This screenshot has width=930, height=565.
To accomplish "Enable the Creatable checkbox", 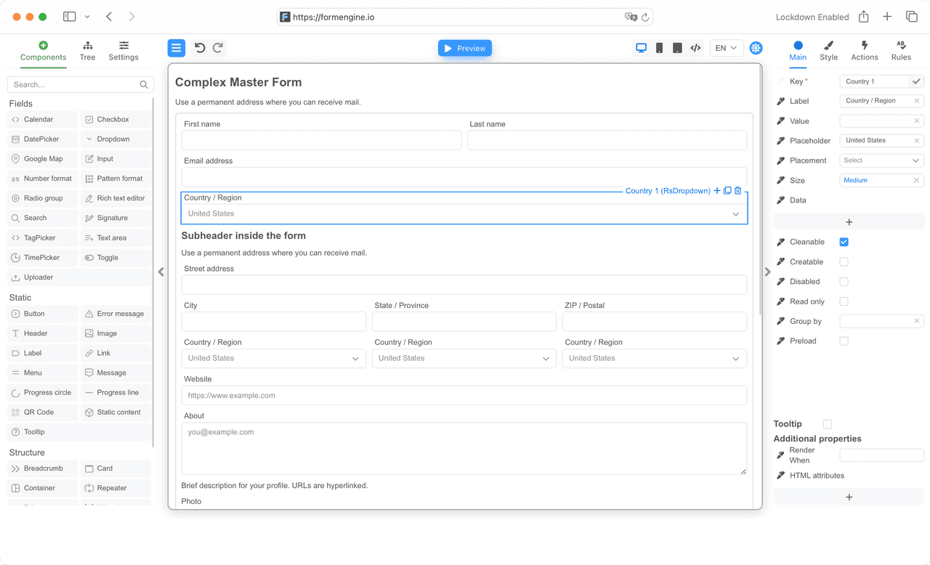I will 844,261.
